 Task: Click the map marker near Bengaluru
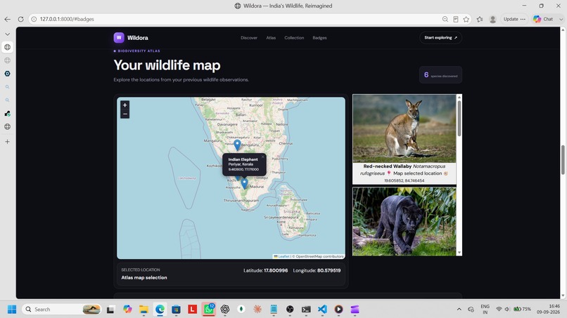[x=237, y=145]
